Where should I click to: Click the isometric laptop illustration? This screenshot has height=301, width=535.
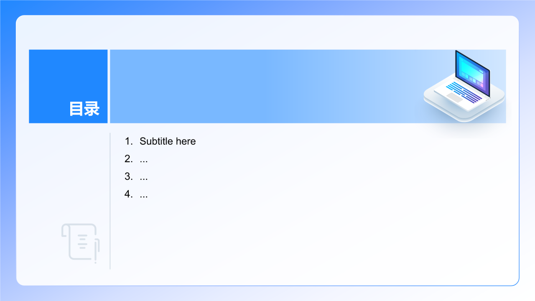click(464, 86)
